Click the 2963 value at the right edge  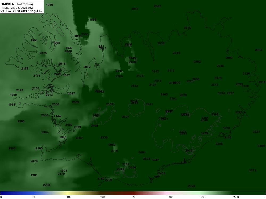tap(259, 50)
